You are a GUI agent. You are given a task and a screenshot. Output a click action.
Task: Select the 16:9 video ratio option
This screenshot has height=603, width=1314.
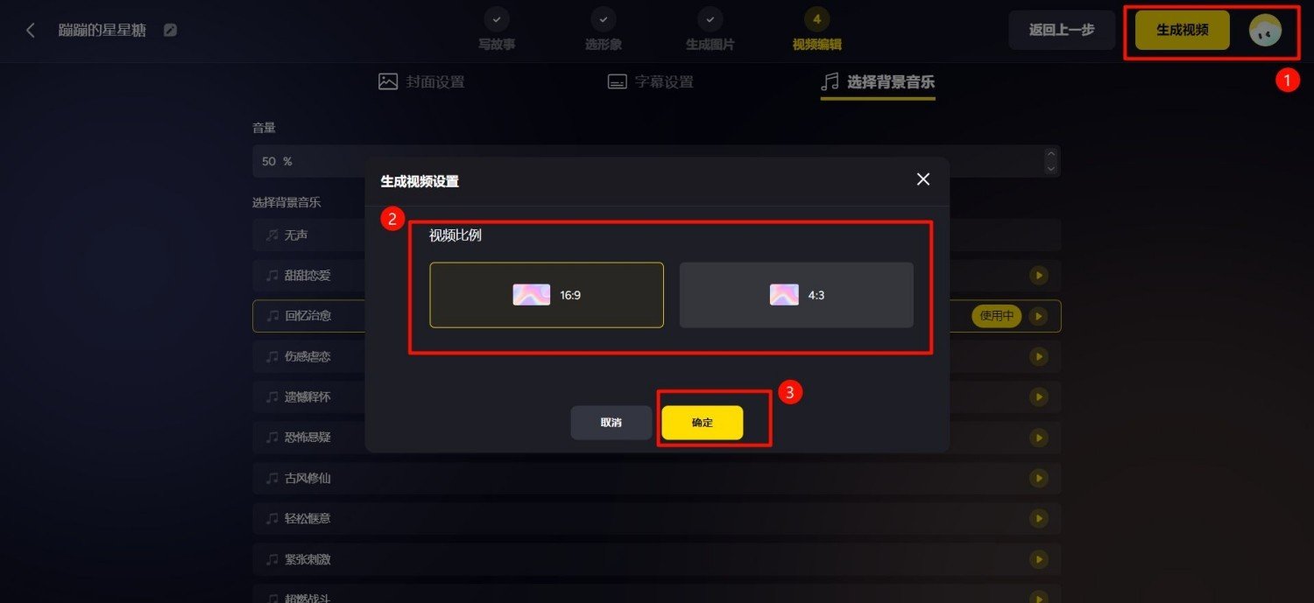click(x=547, y=295)
